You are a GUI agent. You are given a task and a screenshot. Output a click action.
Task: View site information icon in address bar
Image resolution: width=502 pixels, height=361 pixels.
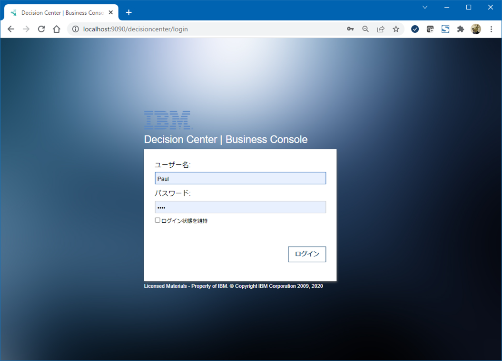pyautogui.click(x=76, y=29)
